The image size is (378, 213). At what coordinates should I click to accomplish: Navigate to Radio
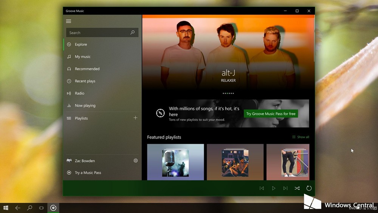79,93
